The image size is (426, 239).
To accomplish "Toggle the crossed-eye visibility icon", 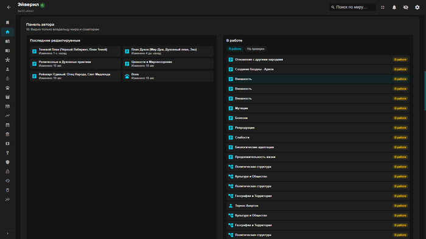I will [x=406, y=7].
